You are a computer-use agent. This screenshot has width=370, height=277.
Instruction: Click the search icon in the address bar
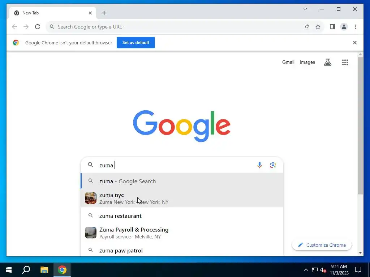click(52, 27)
